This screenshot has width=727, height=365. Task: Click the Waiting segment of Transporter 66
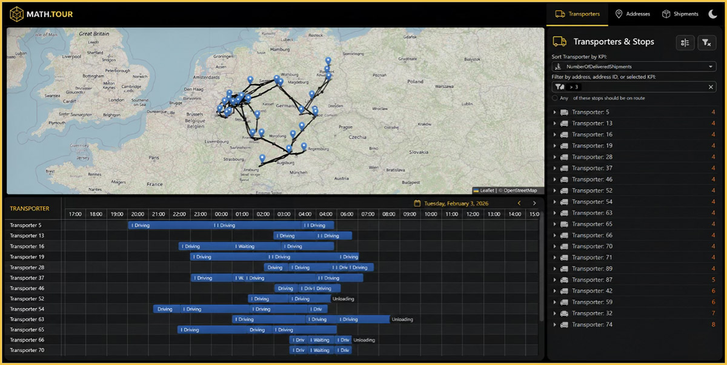tap(321, 340)
